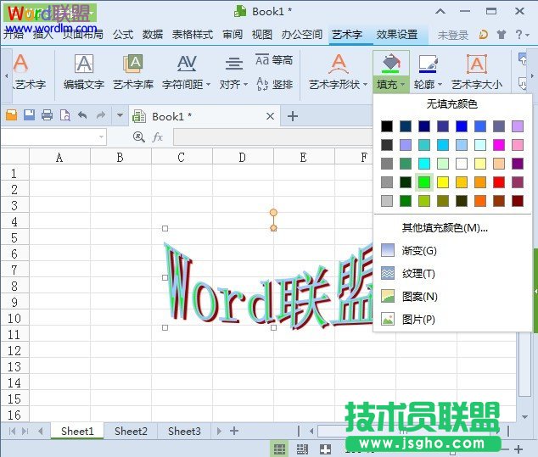Switch to page break preview view button

tap(300, 448)
